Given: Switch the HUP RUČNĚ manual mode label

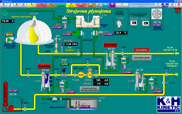Looking at the screenshot, I should [x=64, y=64].
